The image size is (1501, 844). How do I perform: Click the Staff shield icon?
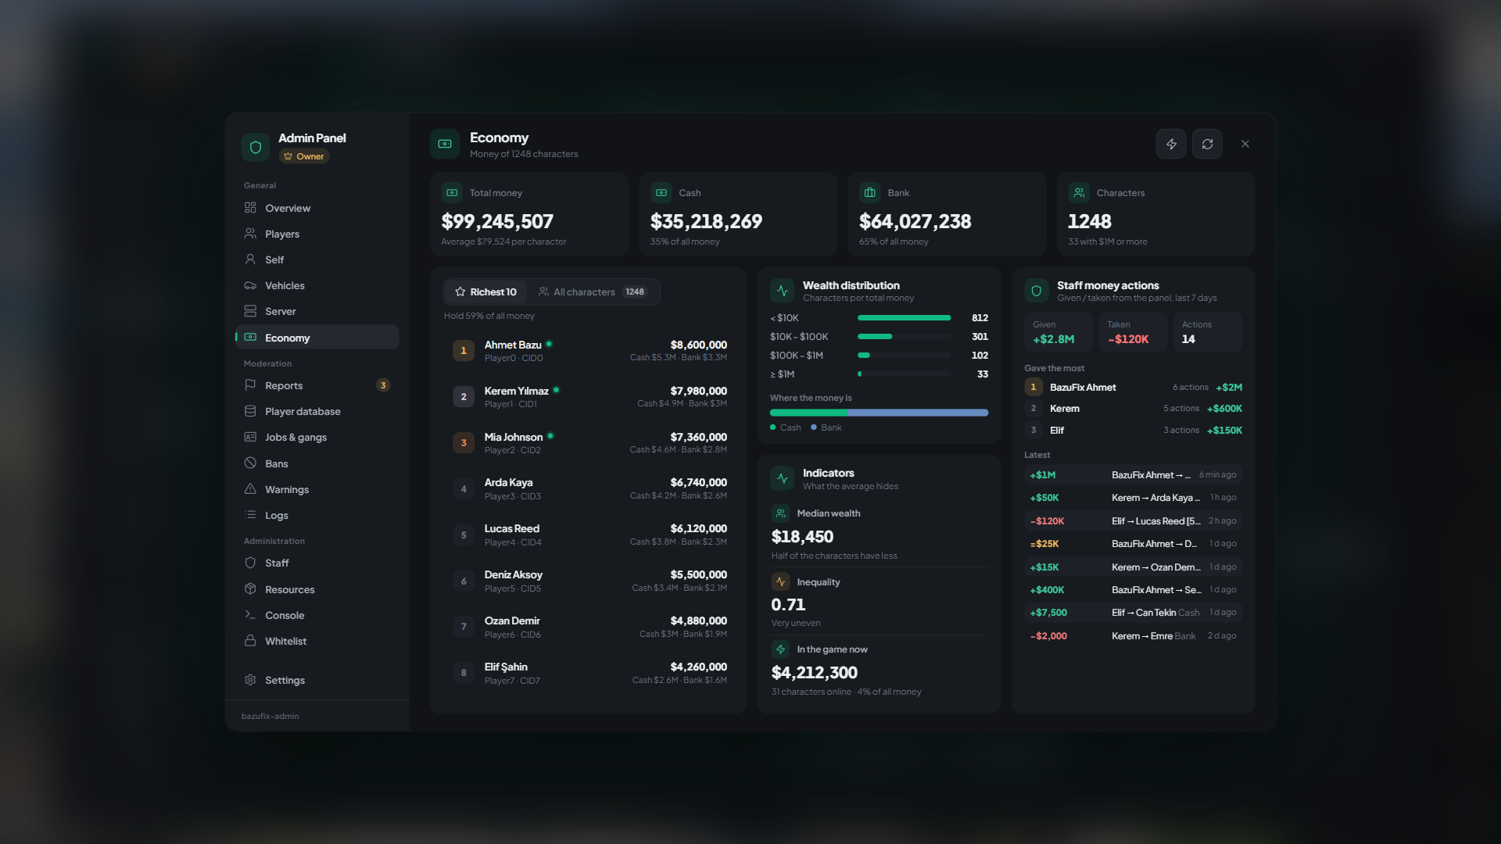(x=250, y=563)
